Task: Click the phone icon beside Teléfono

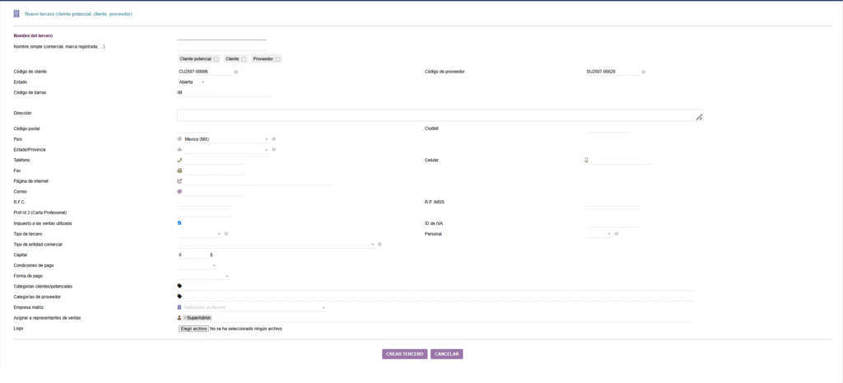Action: (179, 160)
